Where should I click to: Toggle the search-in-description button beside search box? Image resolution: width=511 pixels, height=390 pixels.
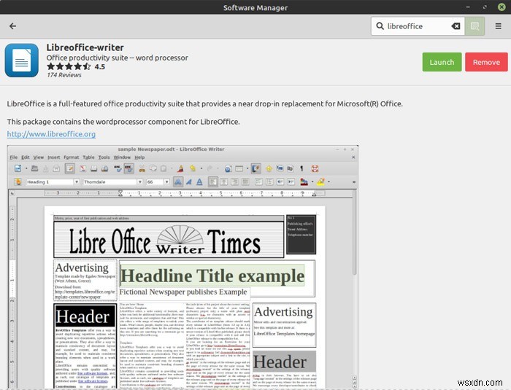coord(474,26)
